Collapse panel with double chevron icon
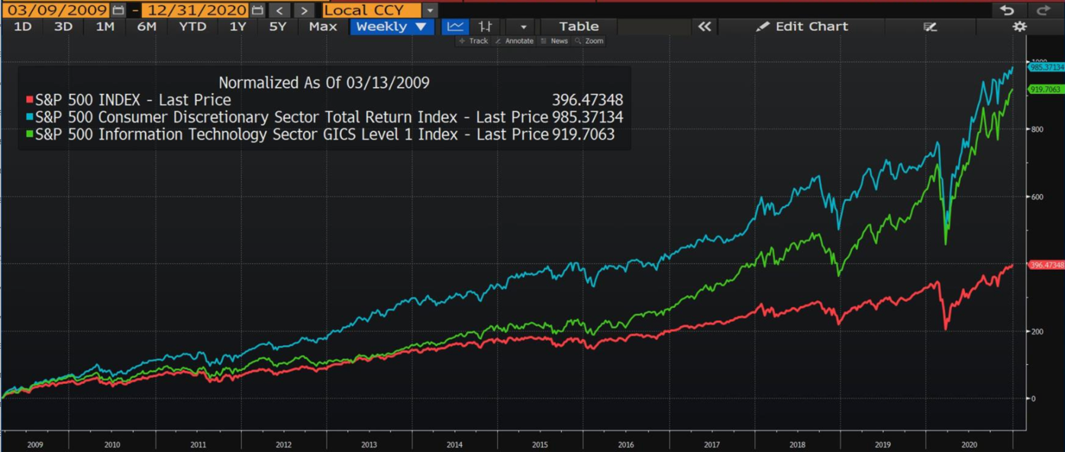1065x452 pixels. 705,27
